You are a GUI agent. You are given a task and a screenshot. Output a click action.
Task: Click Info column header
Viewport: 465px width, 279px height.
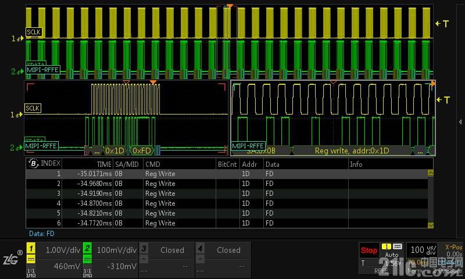pos(356,164)
